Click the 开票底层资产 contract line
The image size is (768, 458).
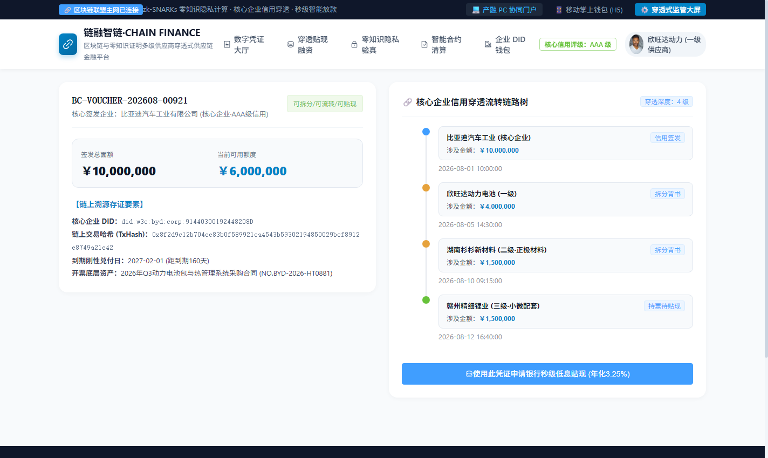point(202,274)
